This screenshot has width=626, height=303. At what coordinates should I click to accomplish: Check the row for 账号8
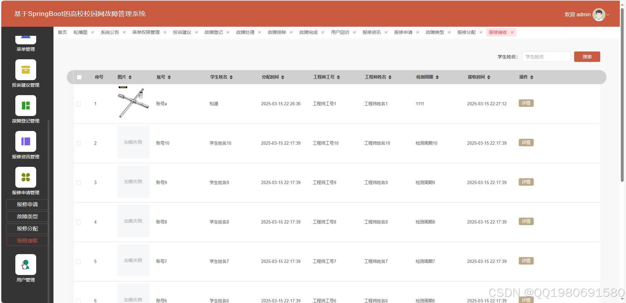point(79,222)
